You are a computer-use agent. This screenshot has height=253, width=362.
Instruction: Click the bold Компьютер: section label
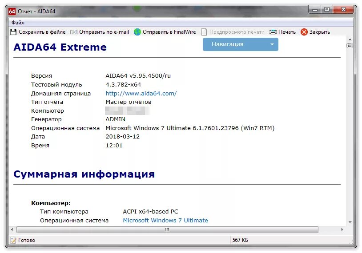point(51,203)
